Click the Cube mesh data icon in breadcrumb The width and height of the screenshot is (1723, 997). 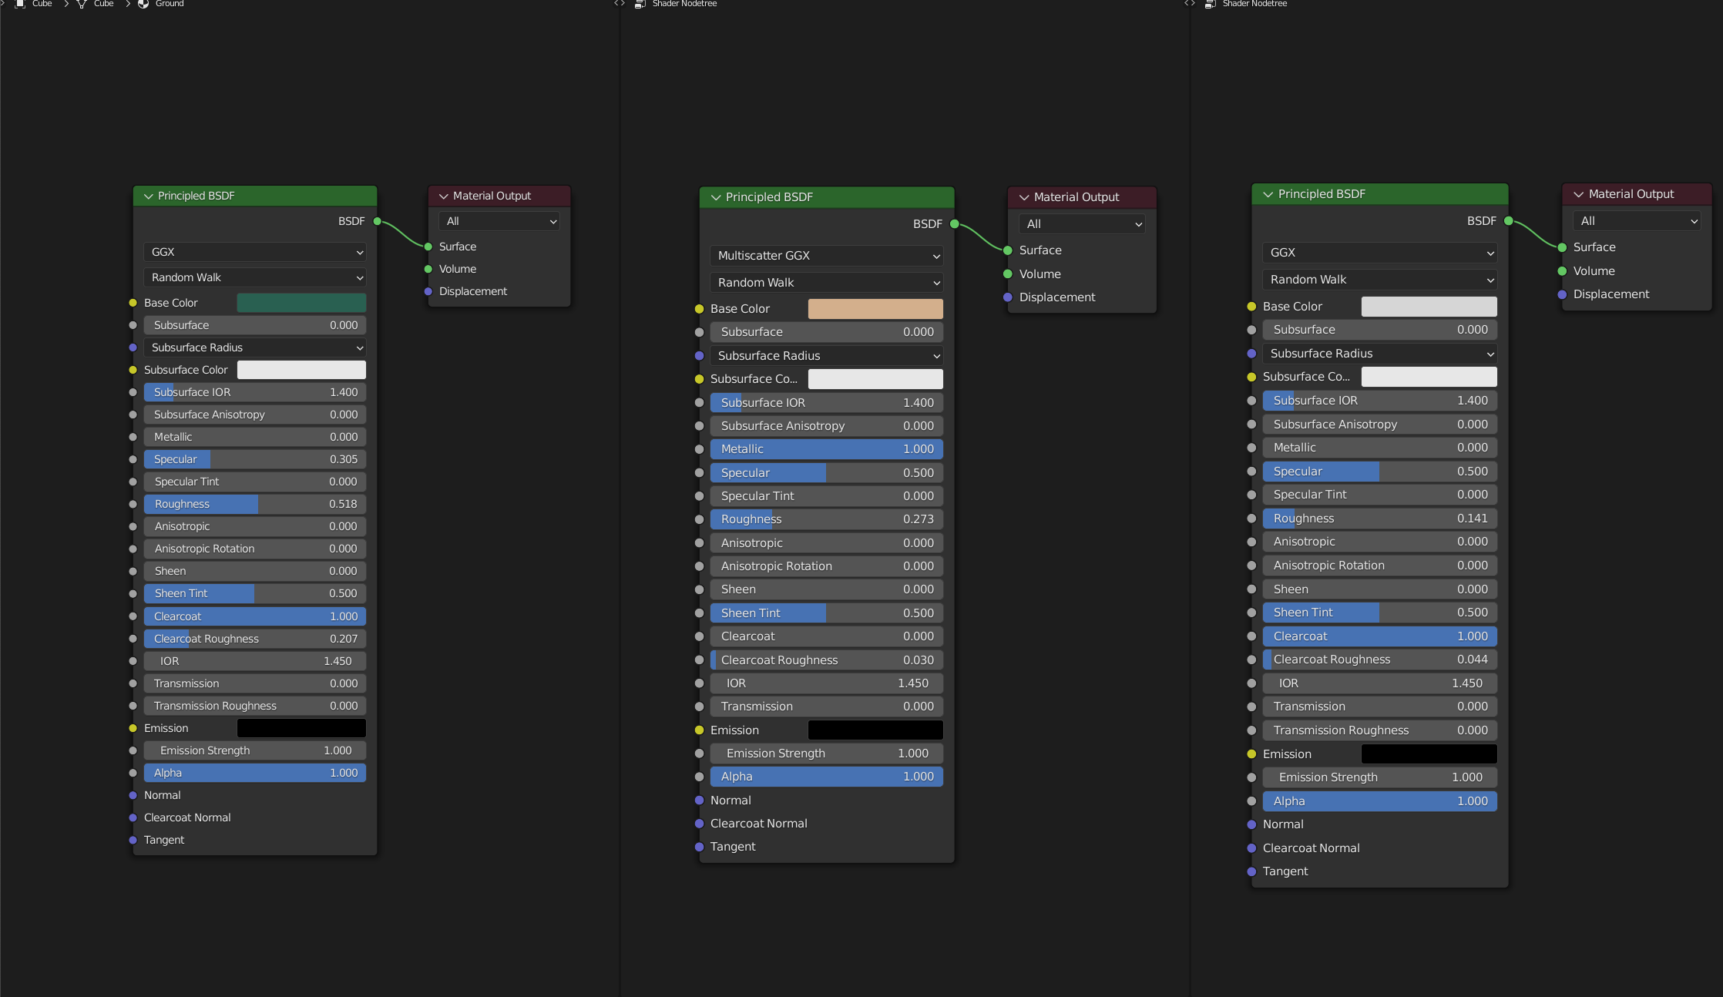click(x=82, y=4)
